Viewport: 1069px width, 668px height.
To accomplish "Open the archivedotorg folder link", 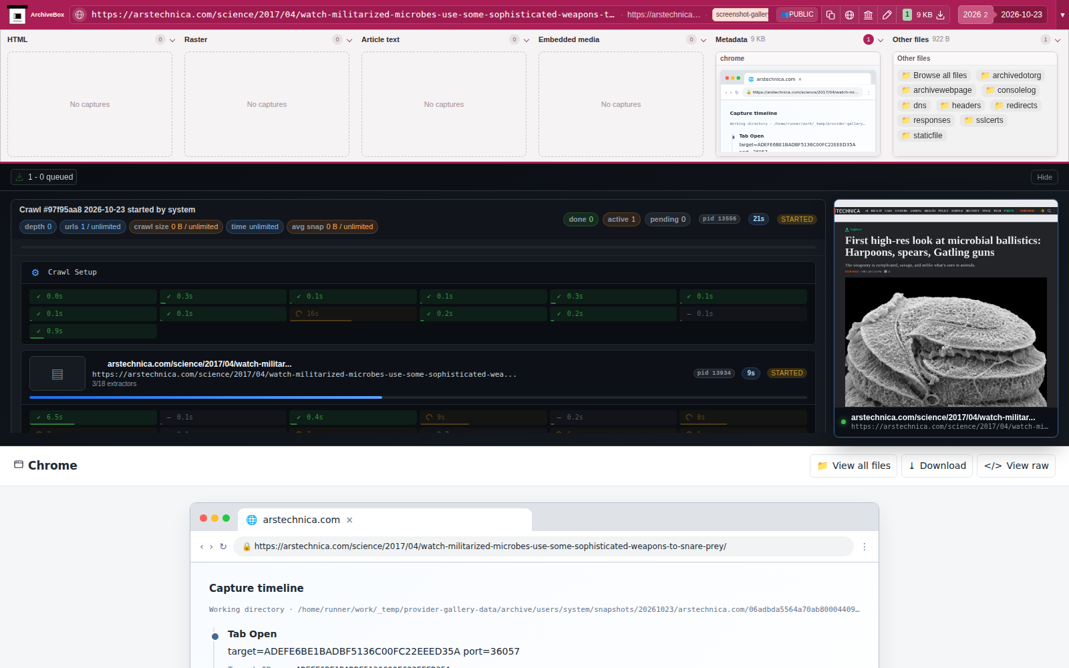I will pos(1011,75).
